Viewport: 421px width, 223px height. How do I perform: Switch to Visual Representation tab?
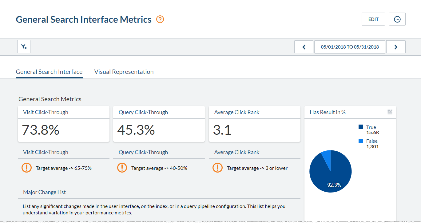(x=124, y=72)
